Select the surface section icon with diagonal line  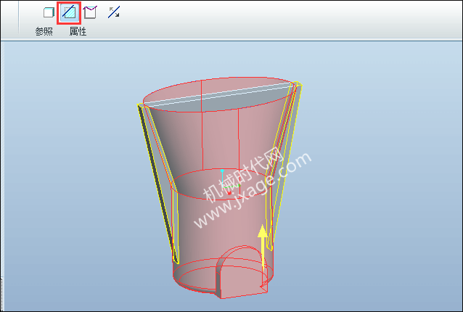coord(69,12)
